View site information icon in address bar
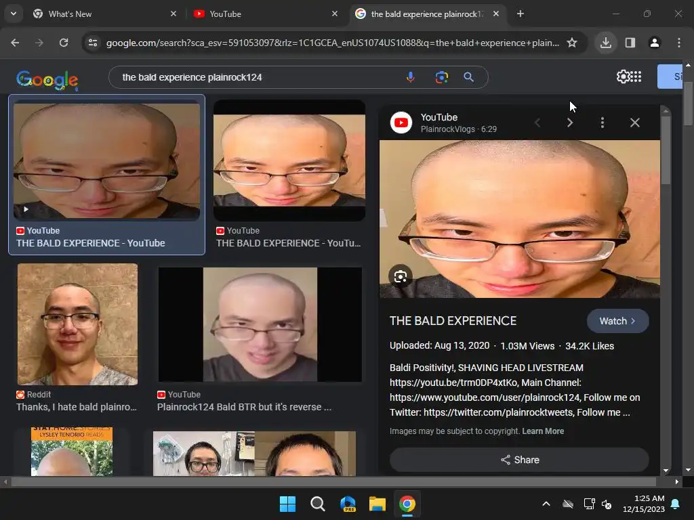694x520 pixels. tap(93, 43)
